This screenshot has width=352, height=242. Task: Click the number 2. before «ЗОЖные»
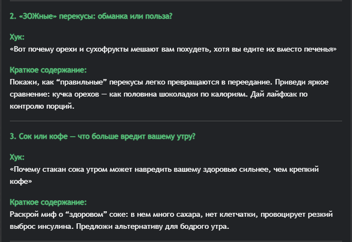pyautogui.click(x=13, y=16)
